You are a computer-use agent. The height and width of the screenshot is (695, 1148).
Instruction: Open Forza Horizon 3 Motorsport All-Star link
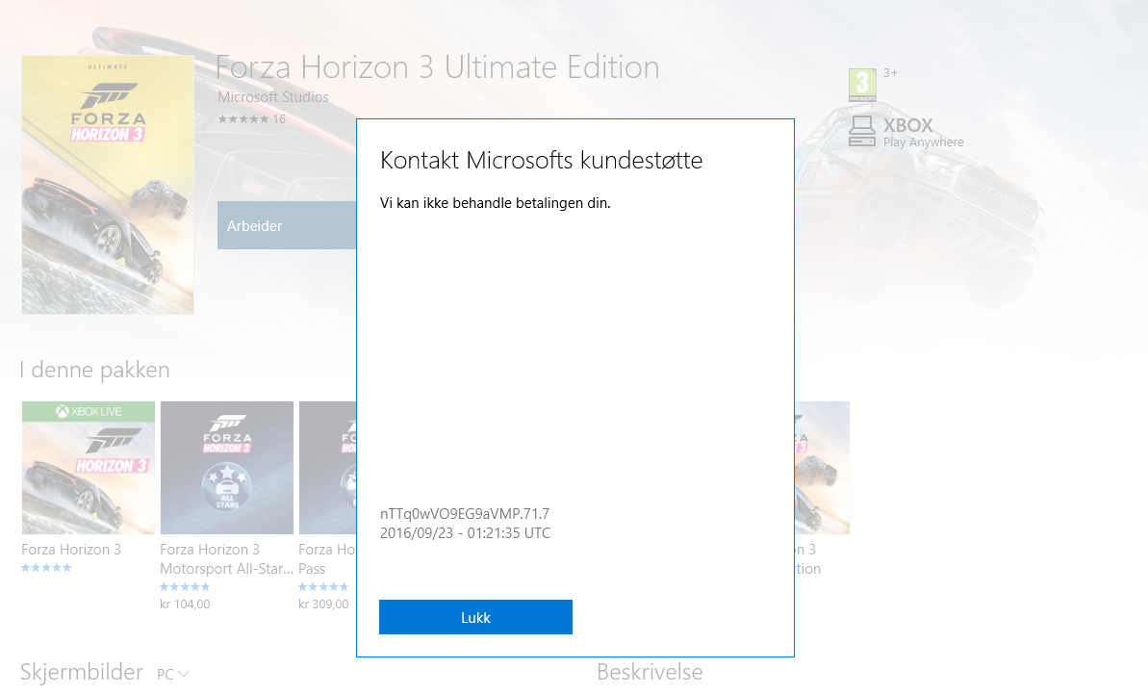pos(226,558)
